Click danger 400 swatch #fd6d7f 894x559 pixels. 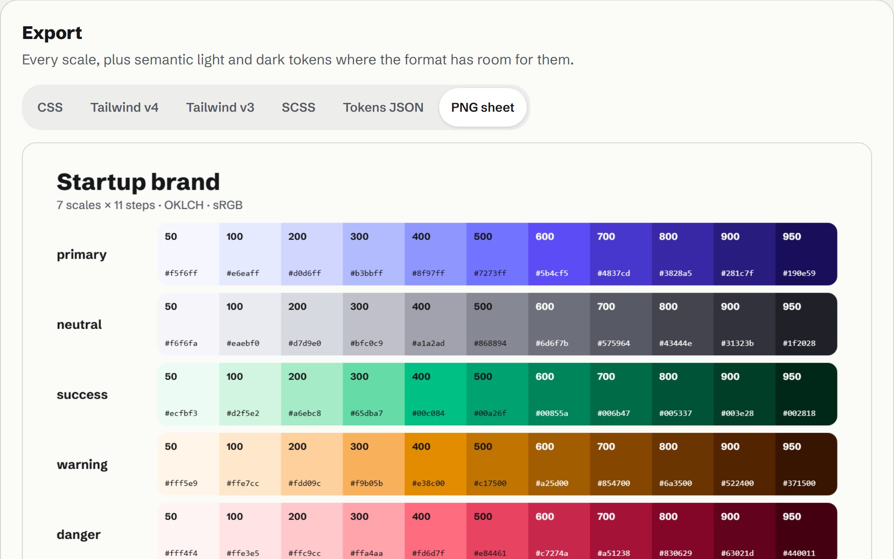point(436,531)
